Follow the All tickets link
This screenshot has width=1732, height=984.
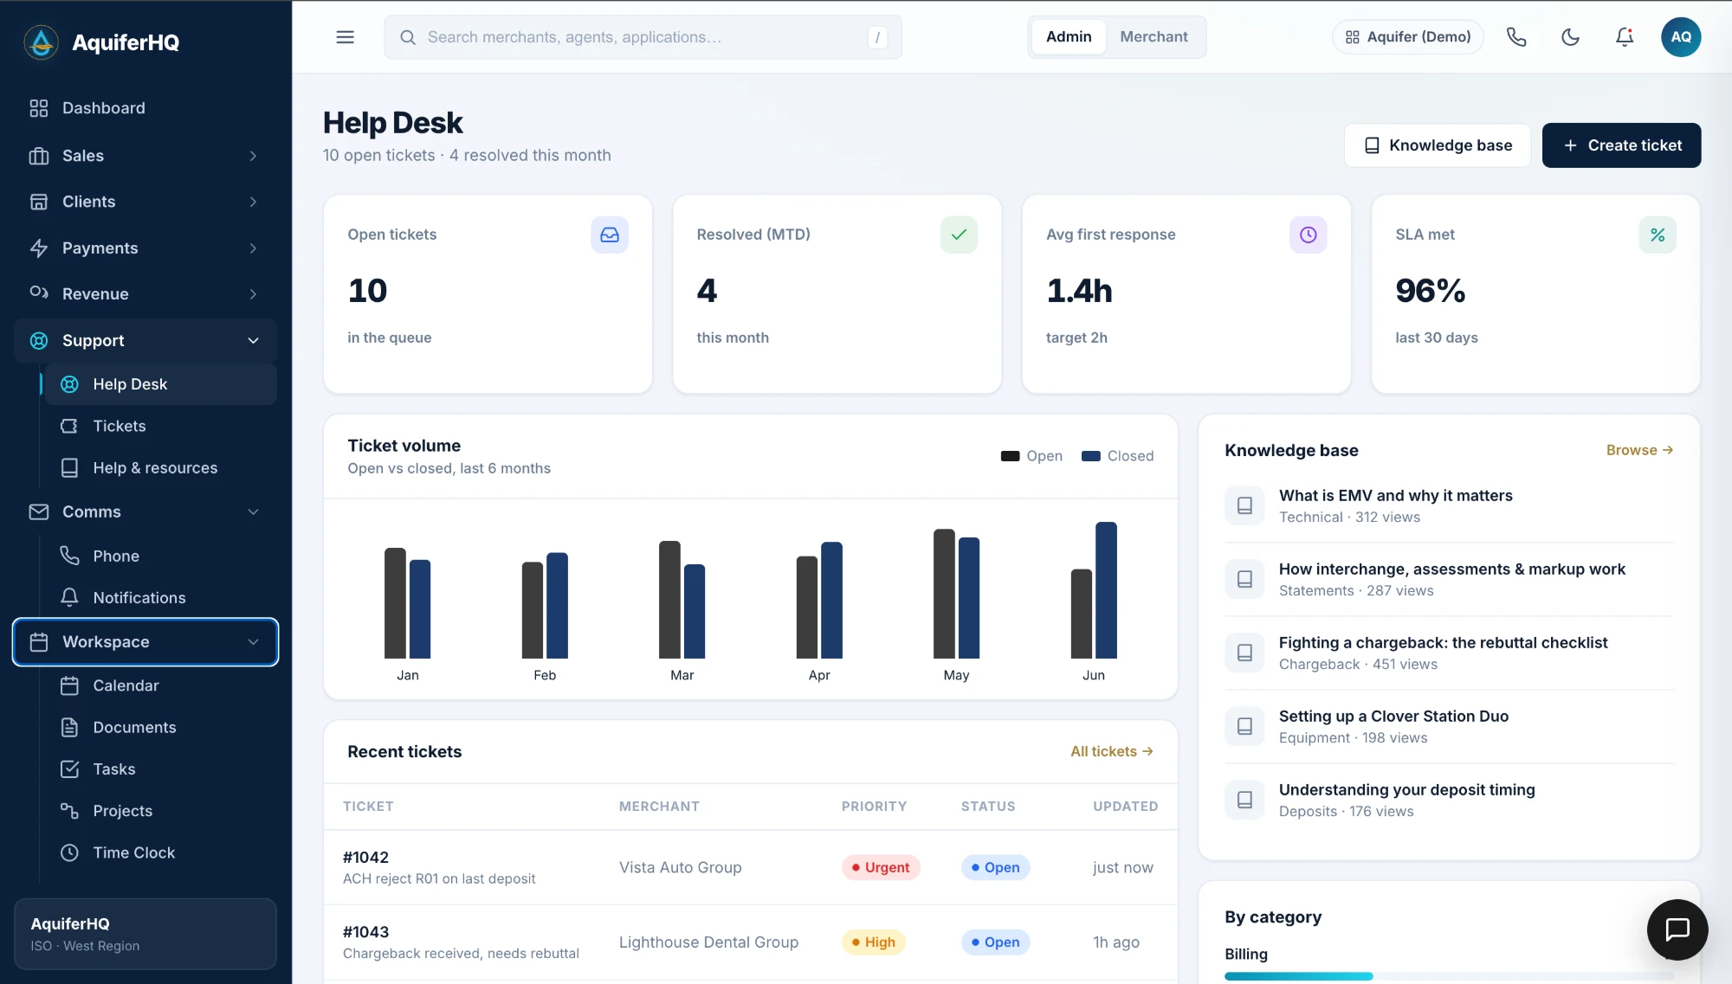(1111, 751)
